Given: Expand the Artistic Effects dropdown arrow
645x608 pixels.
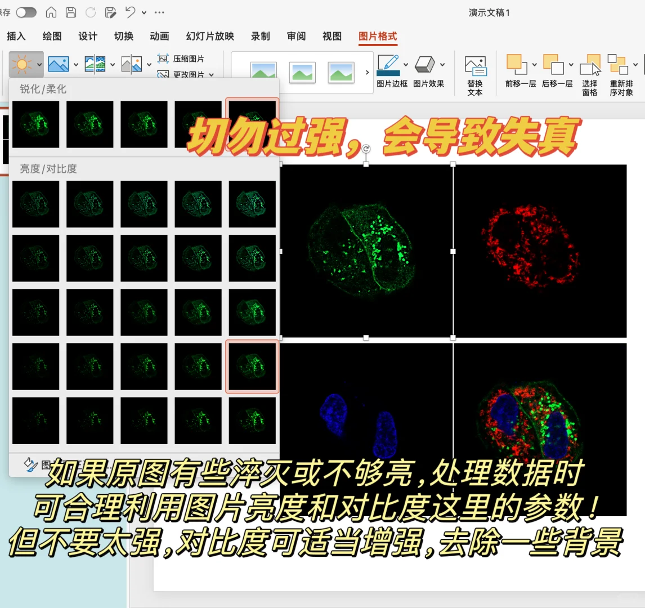Looking at the screenshot, I should (113, 65).
